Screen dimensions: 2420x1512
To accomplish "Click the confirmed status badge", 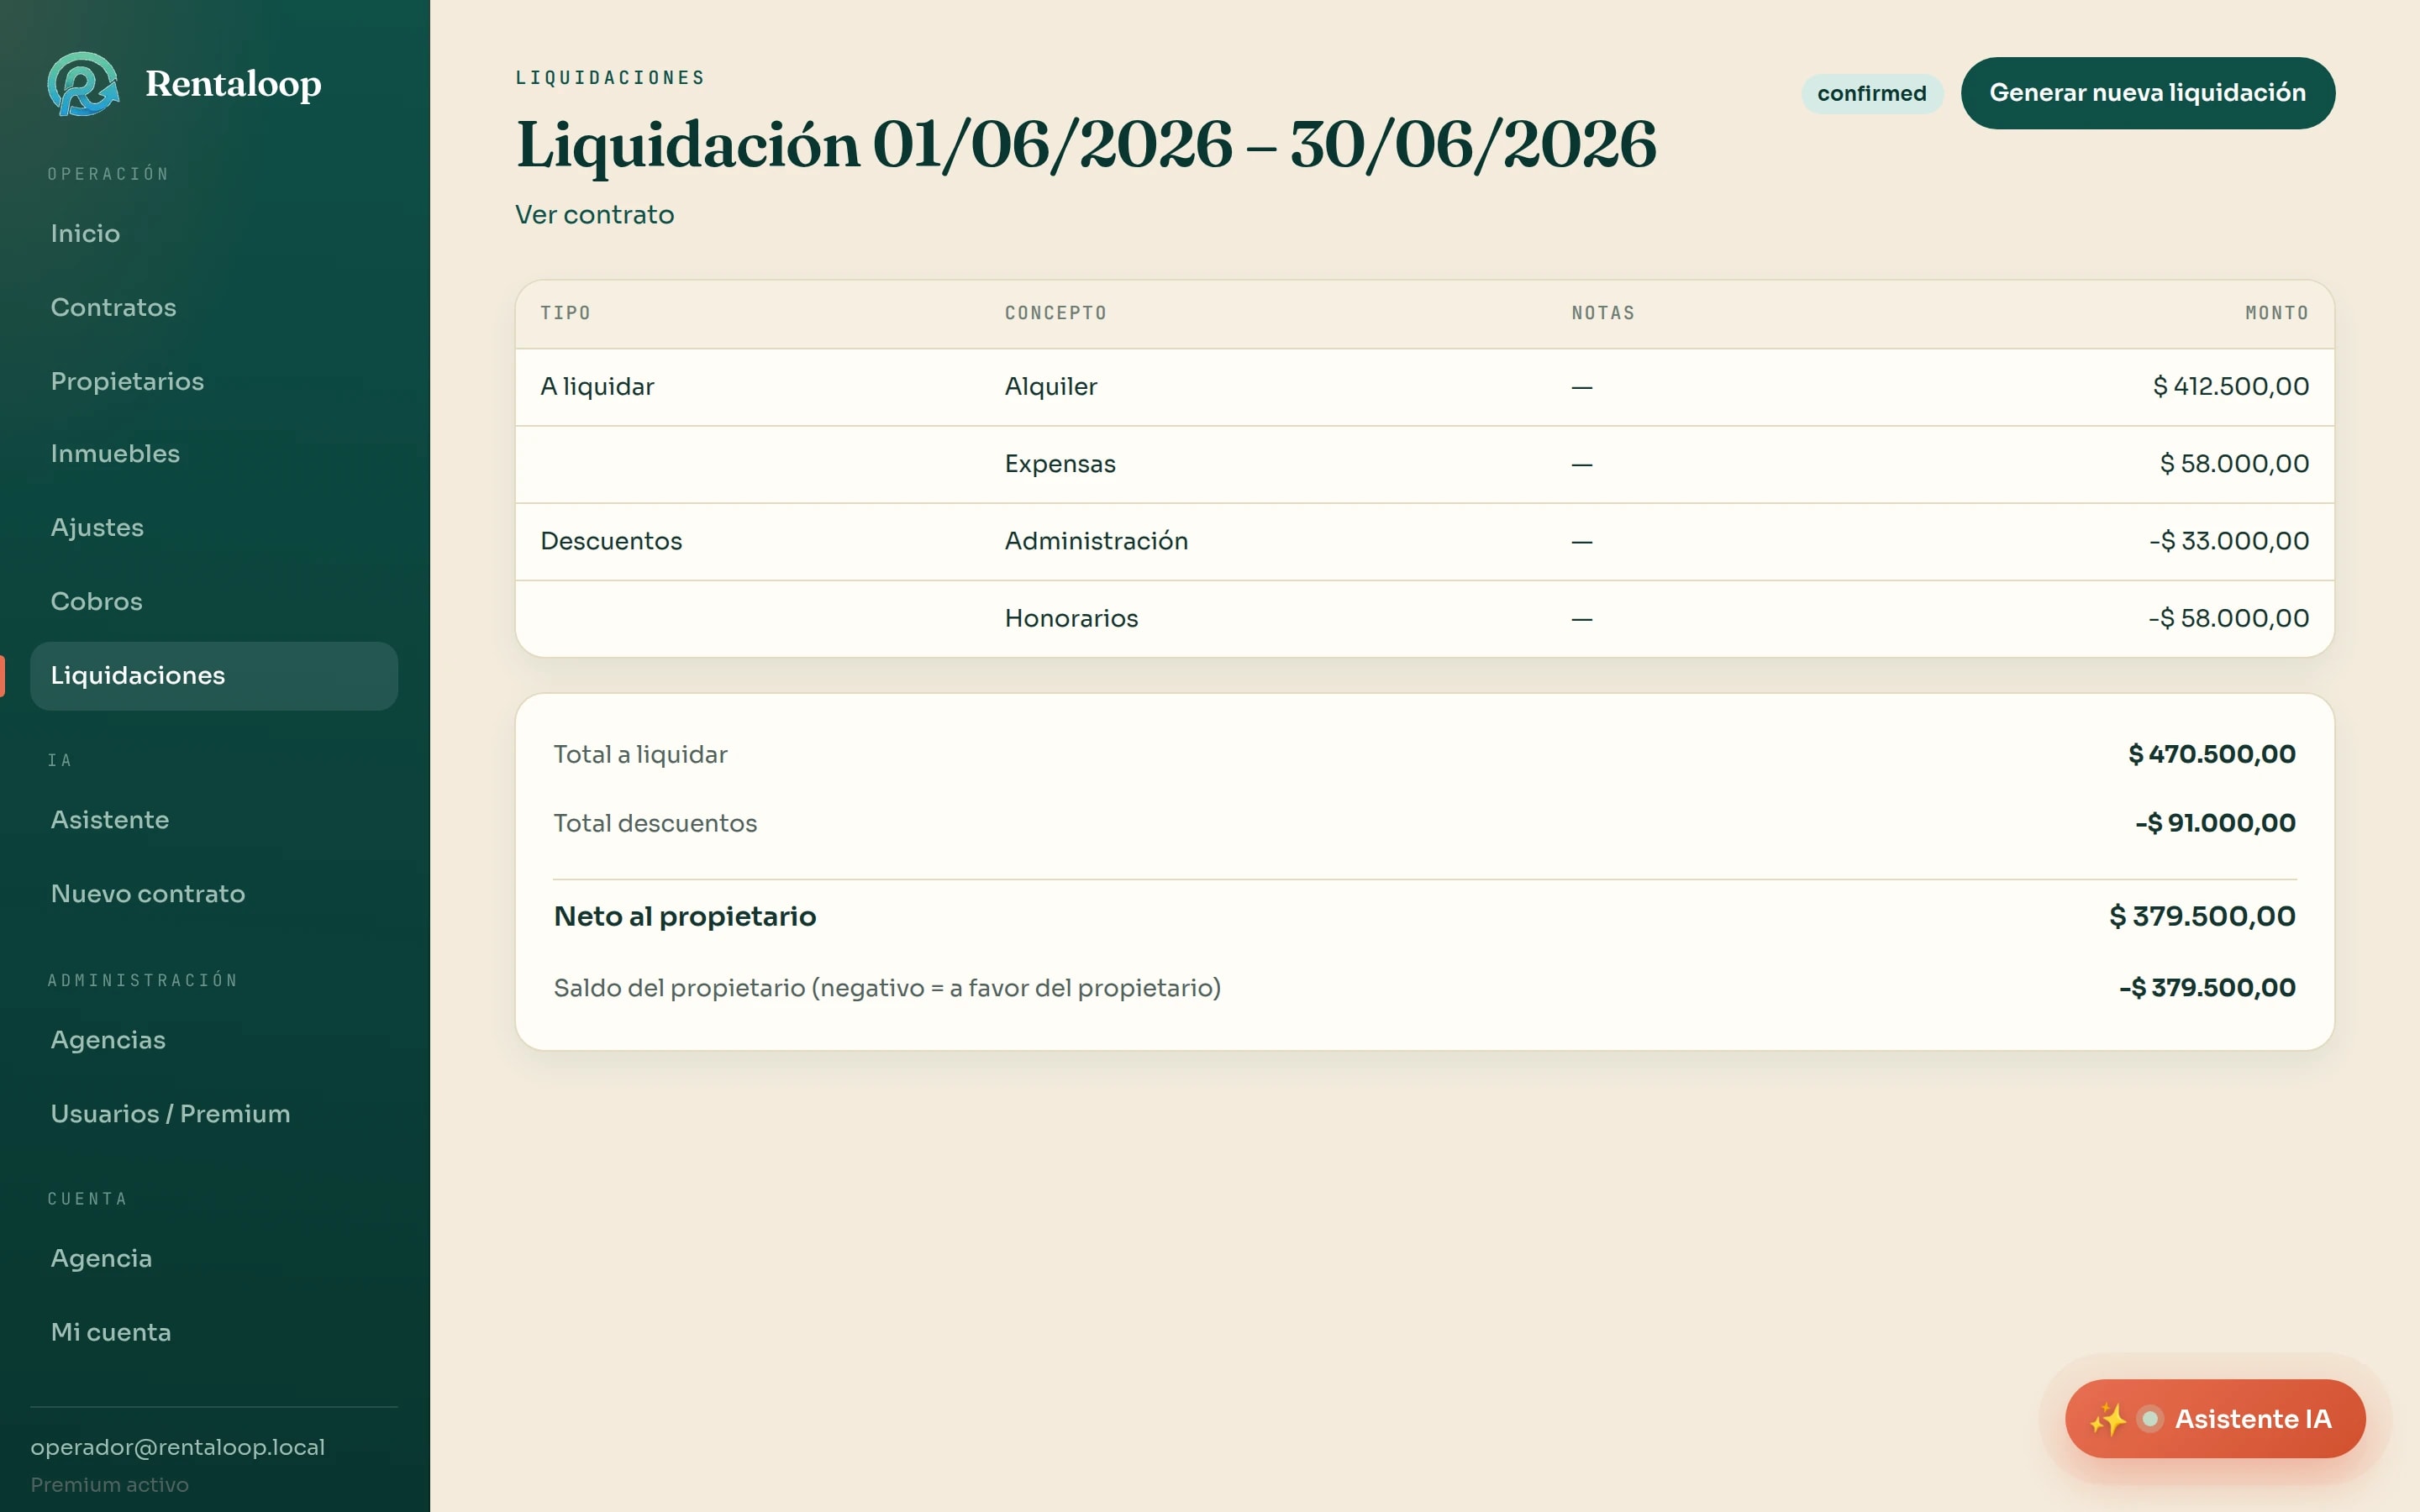I will 1871,93.
